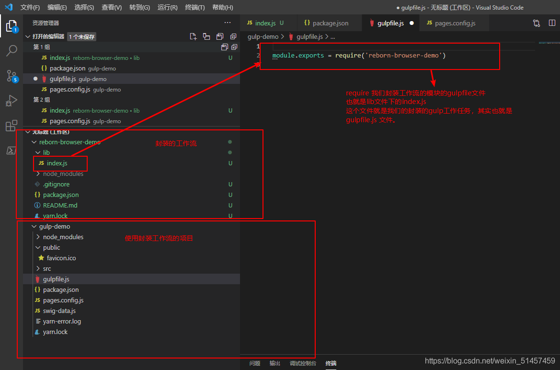560x370 pixels.
Task: Select index.js in group 1 open editors
Action: 131,58
